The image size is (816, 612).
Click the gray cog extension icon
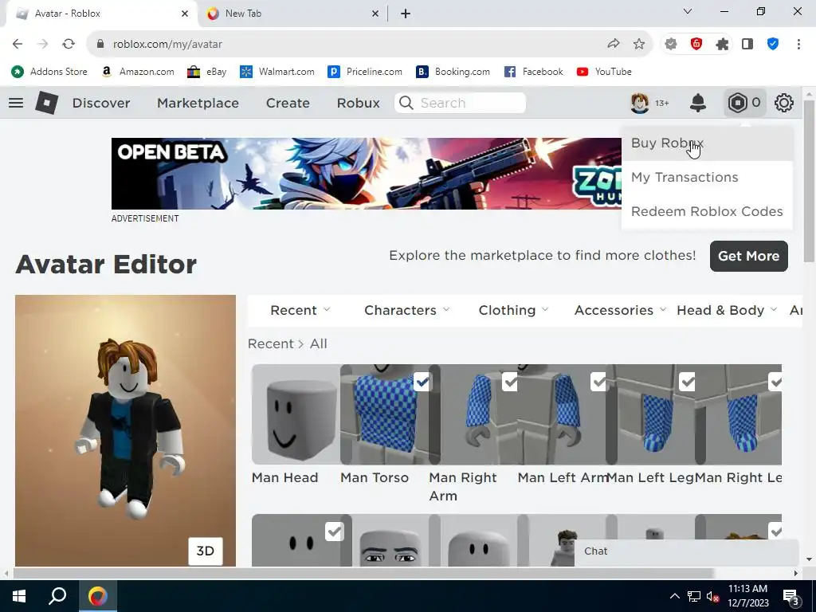[671, 45]
